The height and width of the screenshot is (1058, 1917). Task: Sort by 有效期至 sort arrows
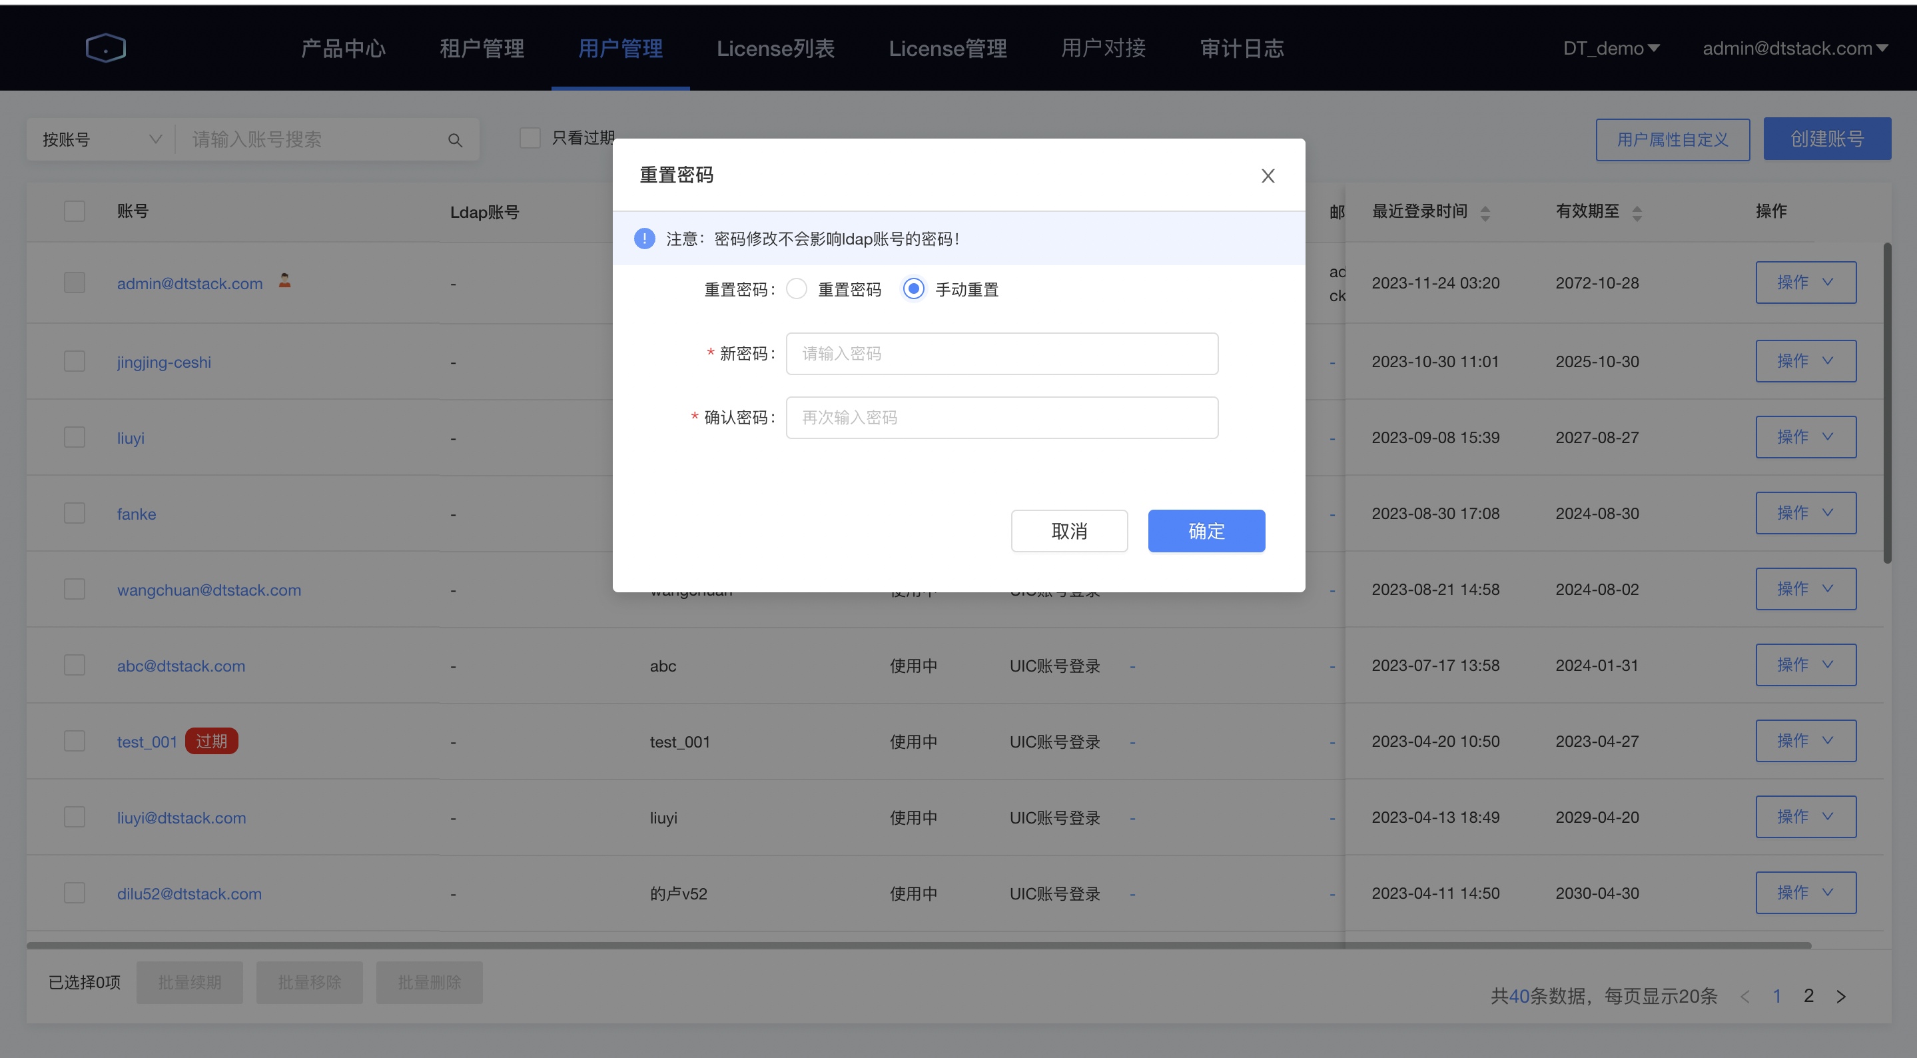coord(1637,213)
